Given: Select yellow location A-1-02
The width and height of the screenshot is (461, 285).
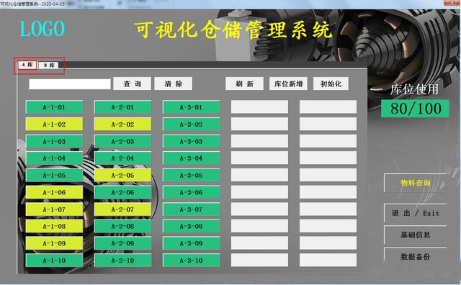Looking at the screenshot, I should tap(54, 125).
